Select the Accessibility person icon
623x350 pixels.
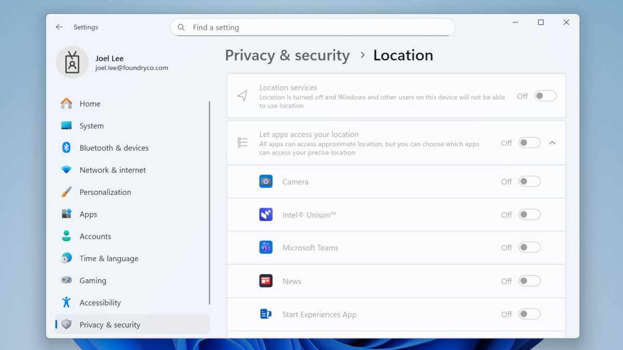67,302
